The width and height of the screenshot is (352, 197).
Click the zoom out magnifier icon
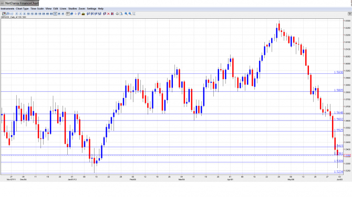(130, 14)
